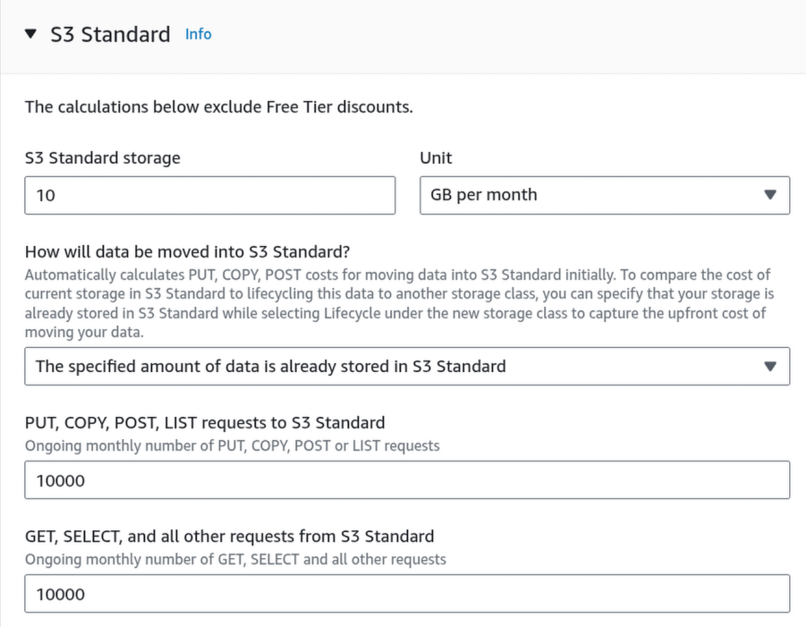Screen dimensions: 806x627
Task: Click arrow icon of data movement dropdown
Action: coord(770,366)
